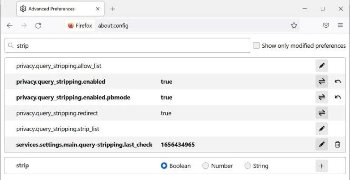Select the String type radio button
The height and width of the screenshot is (180, 350).
pos(248,166)
